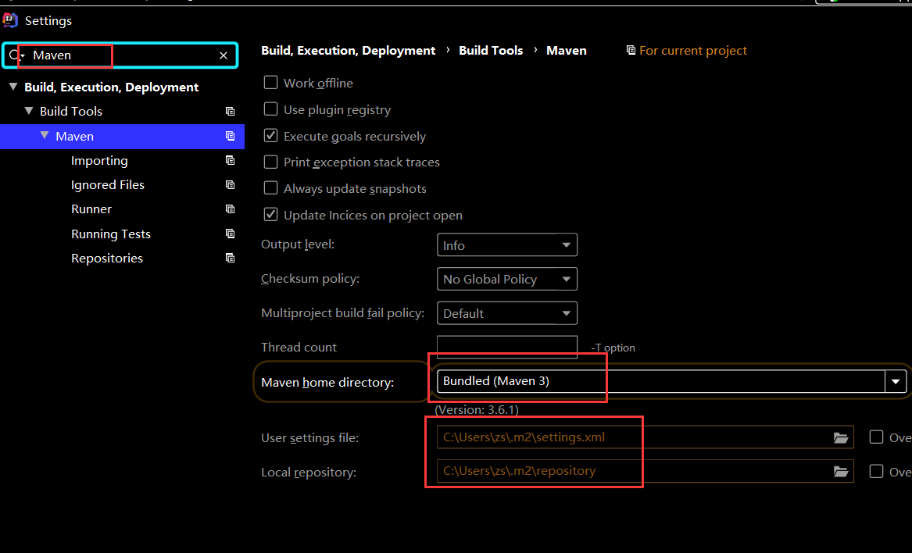The height and width of the screenshot is (553, 912).
Task: Click project-level icon beside Importing
Action: (x=231, y=160)
